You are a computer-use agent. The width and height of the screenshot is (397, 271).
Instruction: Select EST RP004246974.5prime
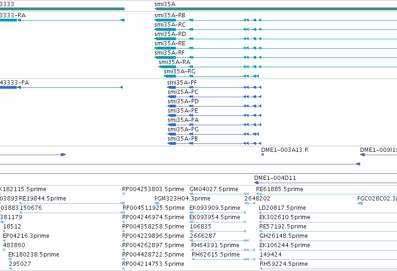point(153,217)
